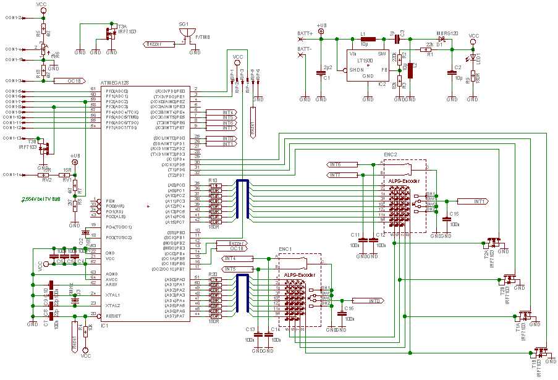Select the Q2 crystal at TOSC pins
Screen dimensions: 558x380
click(85, 232)
